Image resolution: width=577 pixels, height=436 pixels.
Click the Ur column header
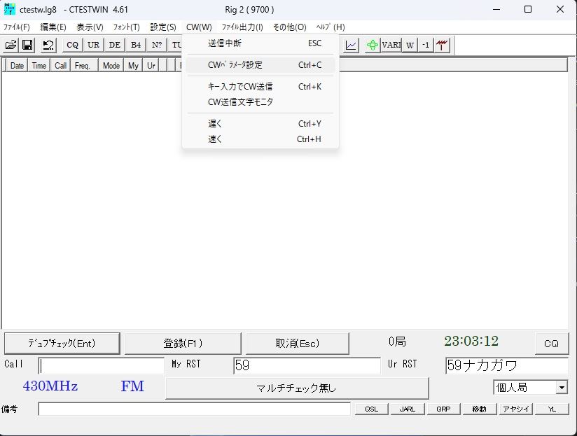(x=151, y=66)
